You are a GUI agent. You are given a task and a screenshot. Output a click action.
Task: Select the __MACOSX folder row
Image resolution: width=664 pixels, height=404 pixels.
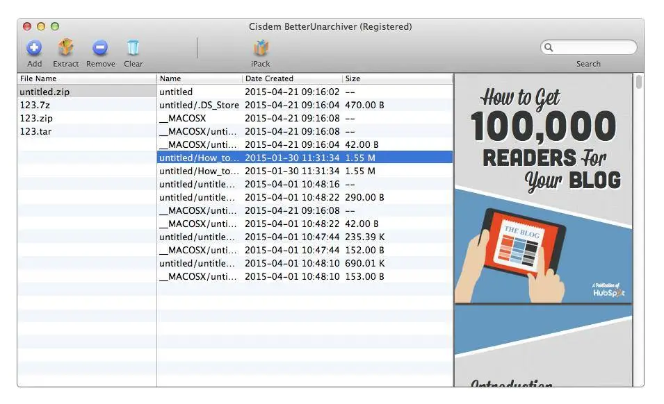(305, 118)
